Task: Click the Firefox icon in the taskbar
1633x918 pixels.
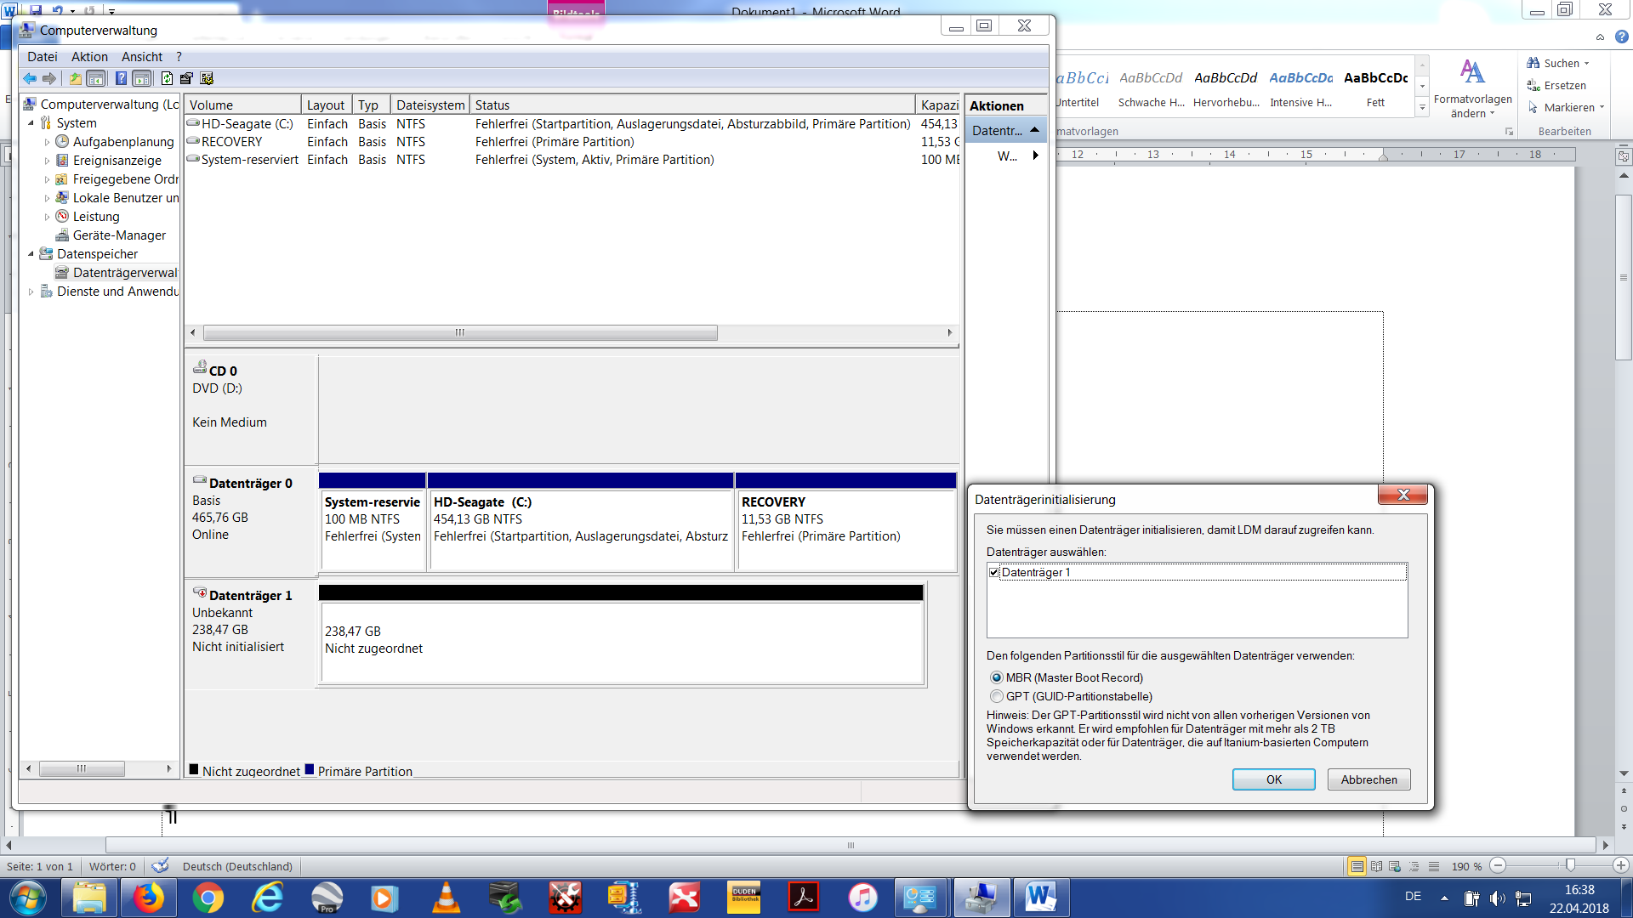Action: pos(148,898)
